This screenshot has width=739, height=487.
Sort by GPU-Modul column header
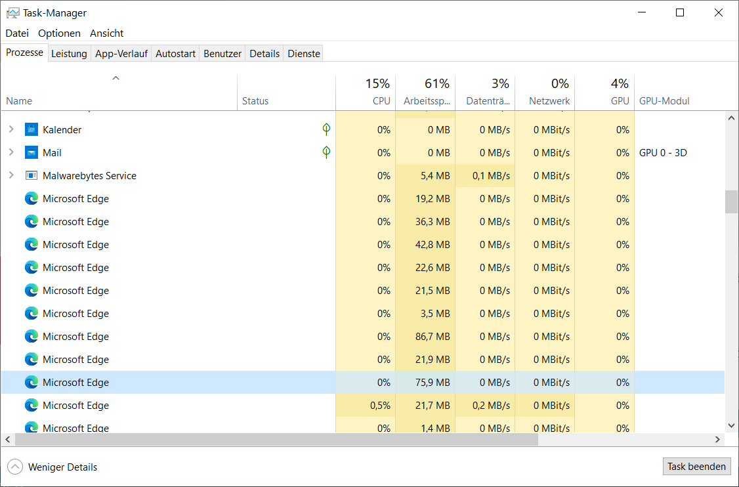click(679, 93)
